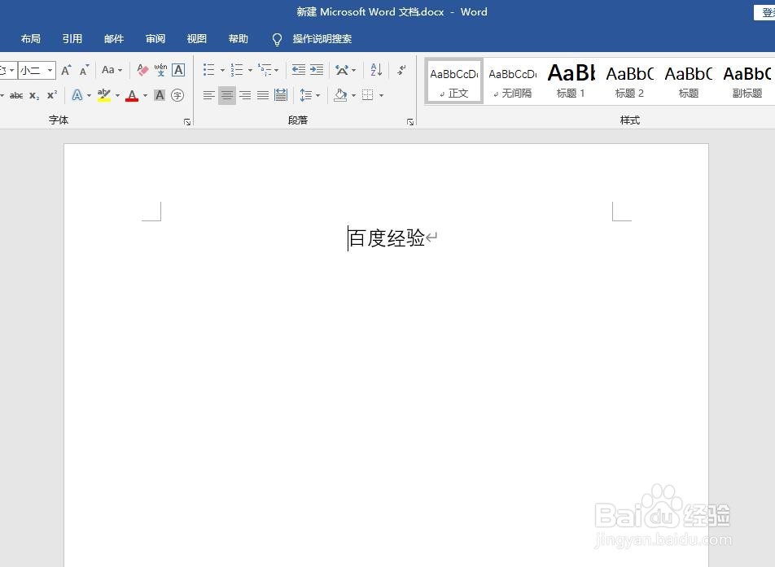Expand highlight color dropdown arrow

pyautogui.click(x=117, y=95)
